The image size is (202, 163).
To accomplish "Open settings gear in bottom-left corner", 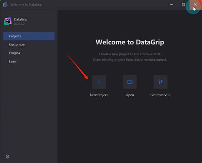I will (x=8, y=157).
